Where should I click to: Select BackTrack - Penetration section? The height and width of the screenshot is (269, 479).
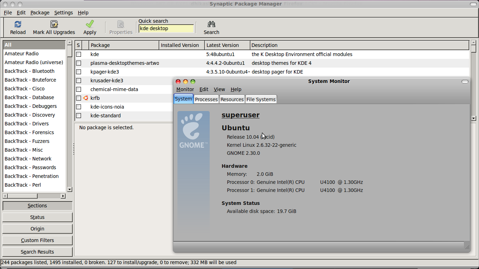tap(34, 176)
